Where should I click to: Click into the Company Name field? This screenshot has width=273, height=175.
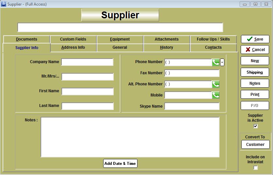87,62
